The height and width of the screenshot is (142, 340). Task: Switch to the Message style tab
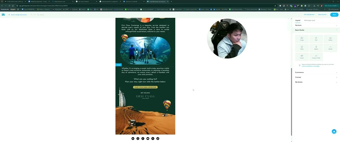(310, 20)
